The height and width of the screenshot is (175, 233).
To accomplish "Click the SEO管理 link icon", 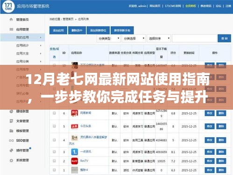I will point(11,140).
